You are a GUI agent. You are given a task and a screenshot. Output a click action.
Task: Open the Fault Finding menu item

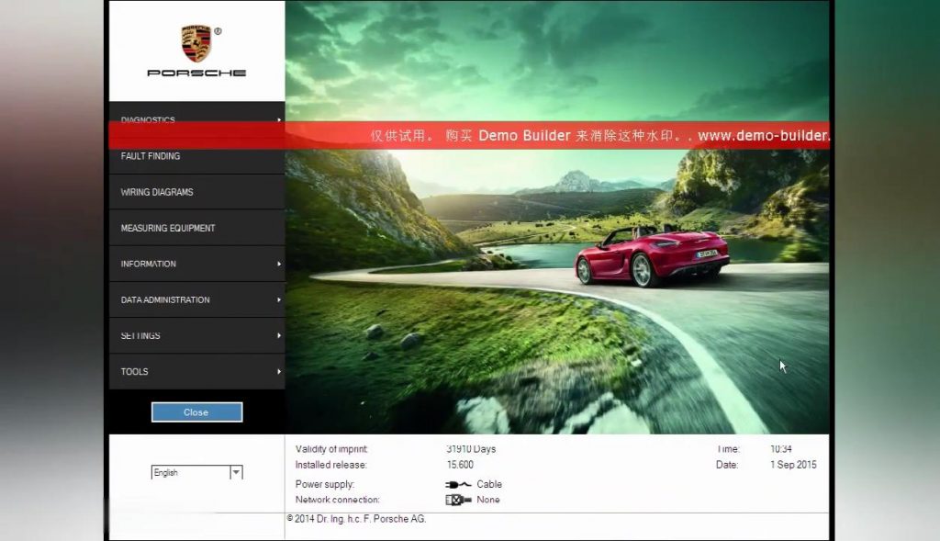[x=151, y=156]
